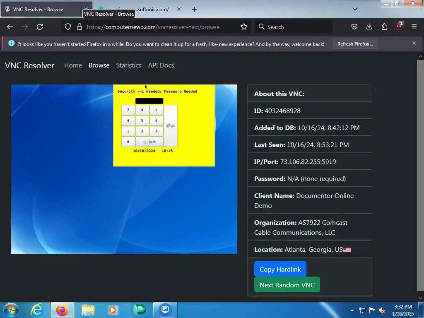
Task: Open the Extensions puzzle icon
Action: pyautogui.click(x=384, y=26)
